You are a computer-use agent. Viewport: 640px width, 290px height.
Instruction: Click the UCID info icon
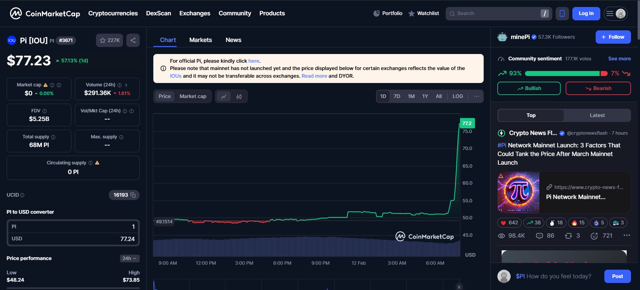22,195
